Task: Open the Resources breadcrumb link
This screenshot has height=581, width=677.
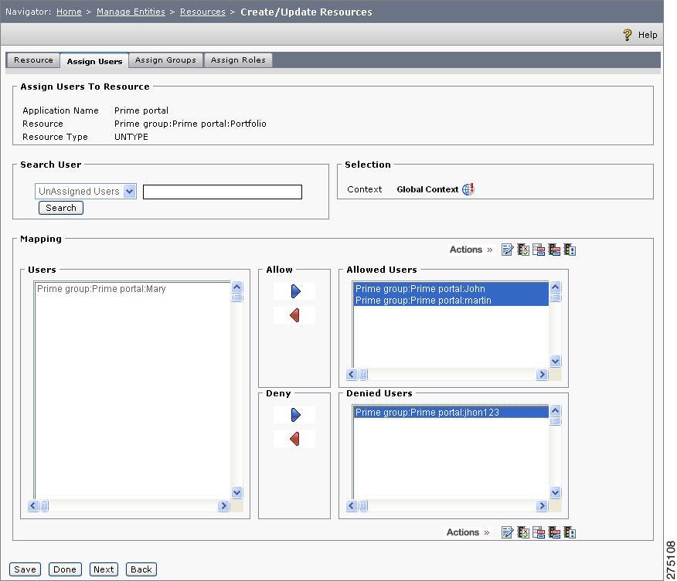Action: (x=202, y=12)
